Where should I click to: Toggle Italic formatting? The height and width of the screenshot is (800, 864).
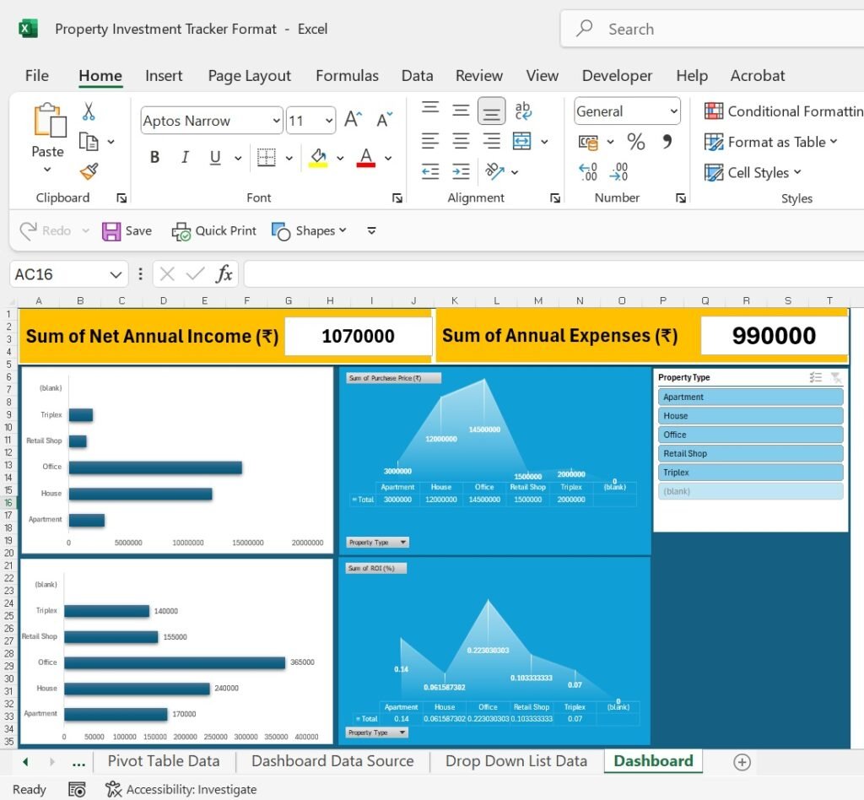point(185,158)
